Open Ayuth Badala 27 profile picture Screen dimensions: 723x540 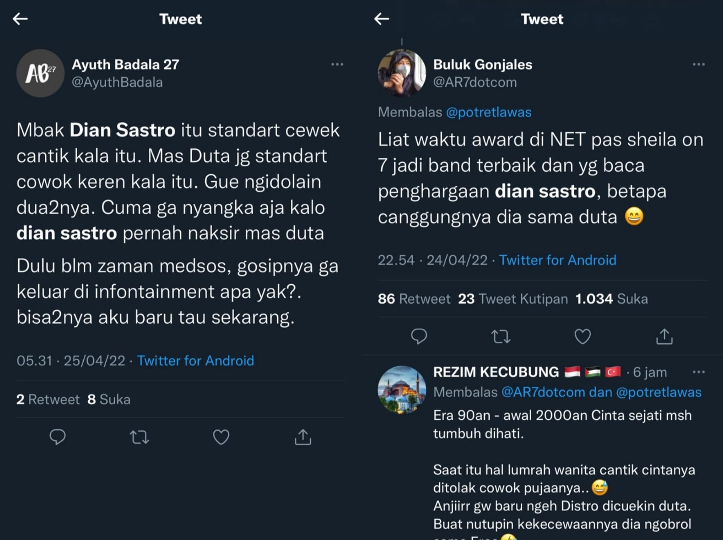click(x=40, y=73)
